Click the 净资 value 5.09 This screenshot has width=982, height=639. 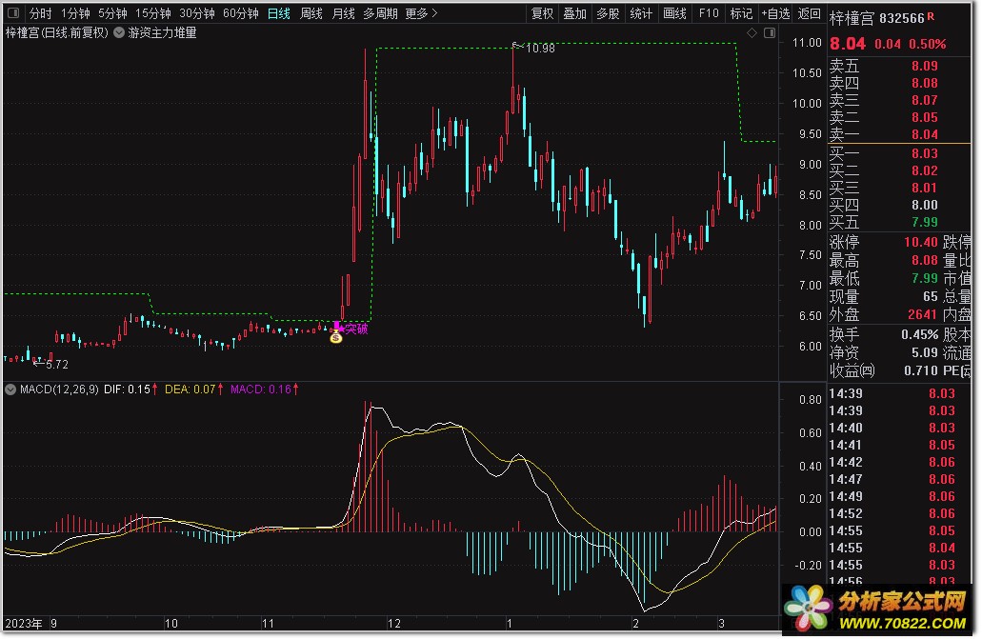pyautogui.click(x=925, y=352)
